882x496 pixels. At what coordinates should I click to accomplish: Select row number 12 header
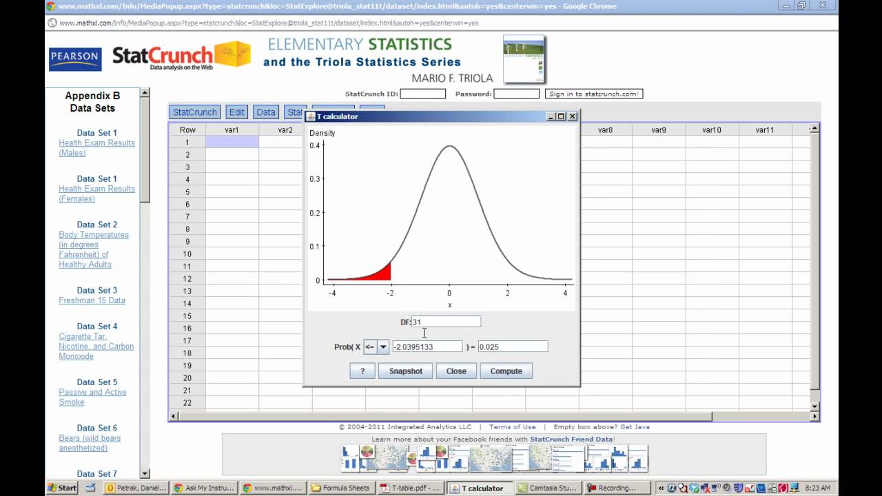click(x=187, y=278)
